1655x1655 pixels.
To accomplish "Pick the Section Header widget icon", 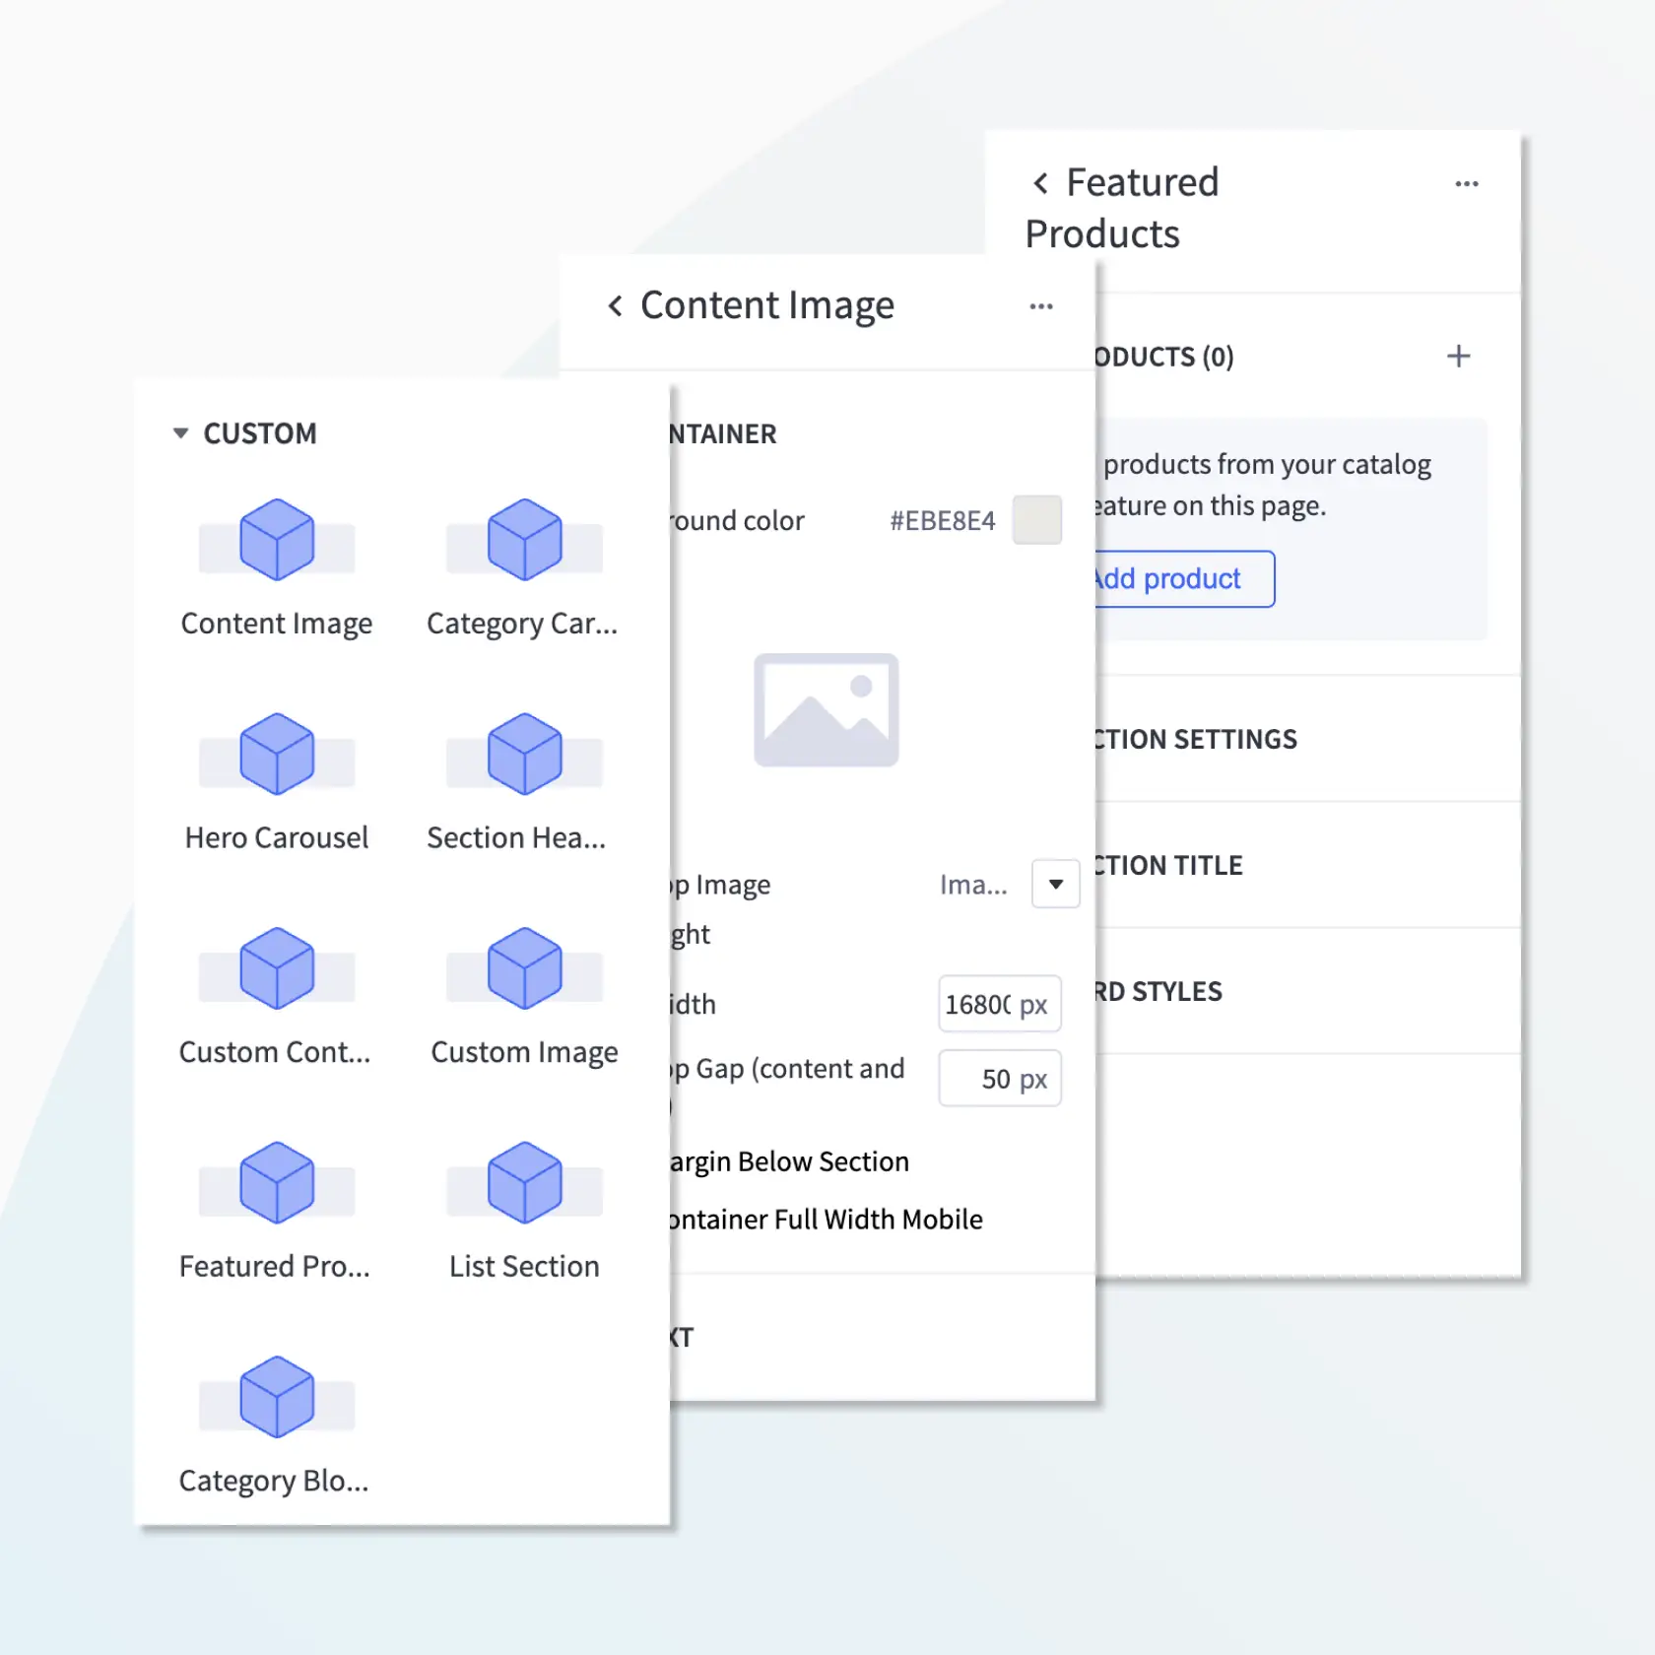I will point(524,756).
